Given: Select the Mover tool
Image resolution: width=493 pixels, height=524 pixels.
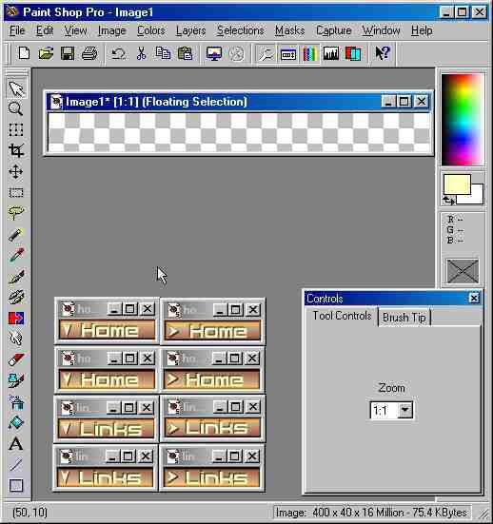Looking at the screenshot, I should coord(16,172).
